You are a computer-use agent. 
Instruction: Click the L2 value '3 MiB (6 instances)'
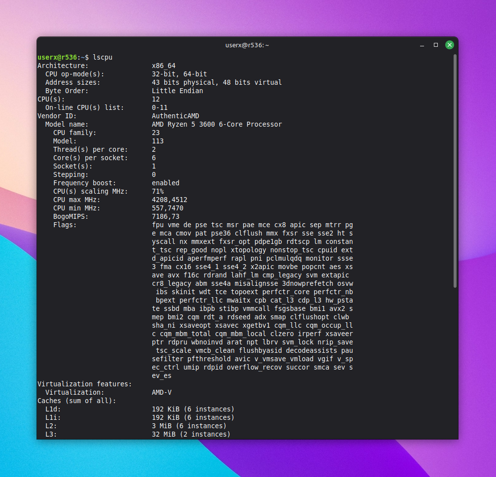189,426
